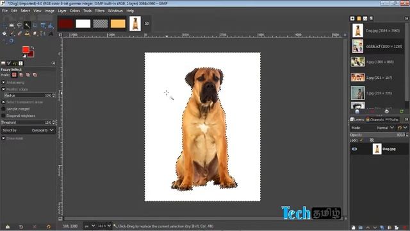Open the Select menu
This screenshot has height=231, width=410.
point(26,11)
